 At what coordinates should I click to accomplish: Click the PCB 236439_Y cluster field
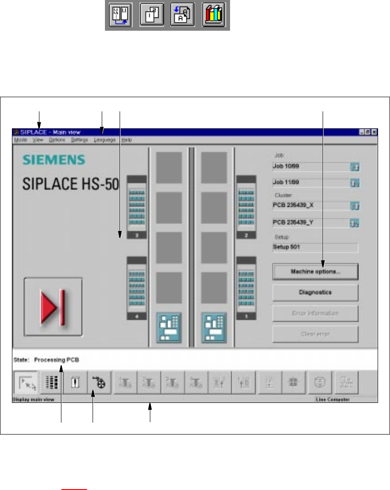[x=311, y=223]
